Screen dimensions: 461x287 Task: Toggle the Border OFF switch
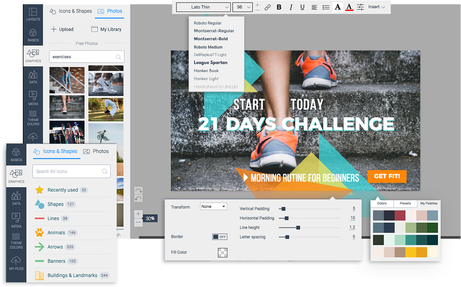tap(220, 237)
